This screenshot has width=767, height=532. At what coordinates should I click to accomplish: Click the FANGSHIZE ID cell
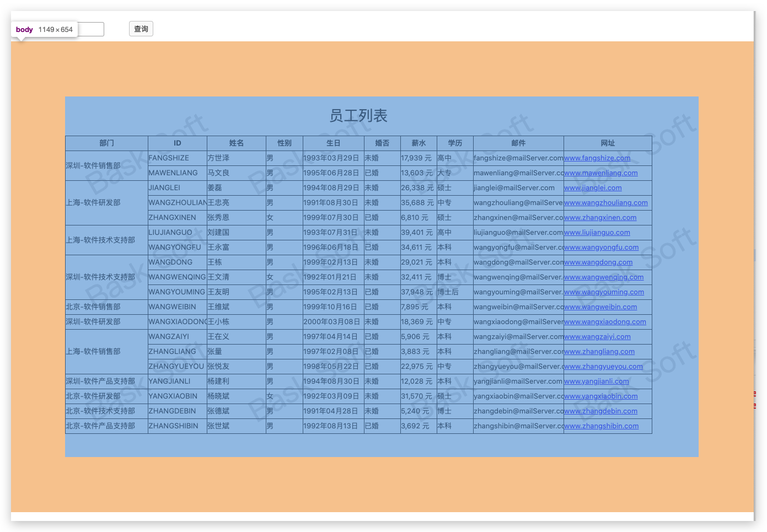click(178, 158)
